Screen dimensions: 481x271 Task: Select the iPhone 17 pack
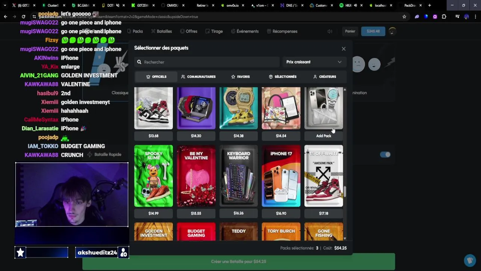pos(281,176)
